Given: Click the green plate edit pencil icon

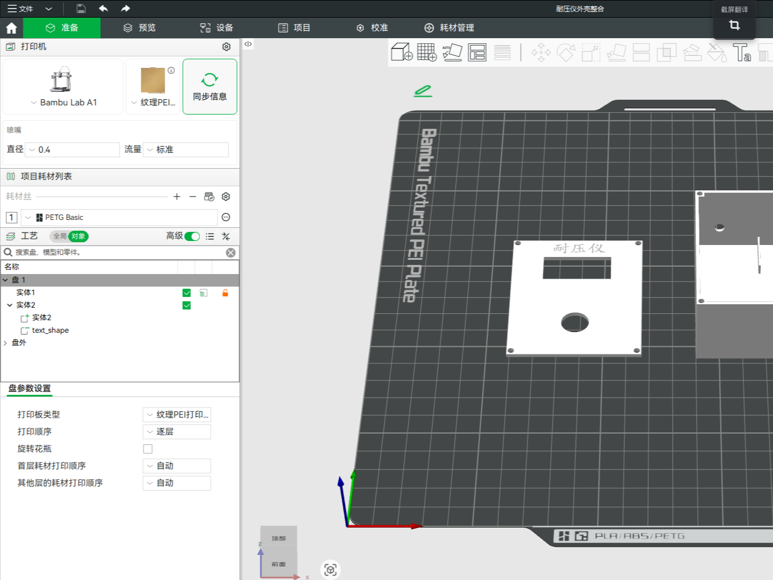Looking at the screenshot, I should (x=423, y=91).
